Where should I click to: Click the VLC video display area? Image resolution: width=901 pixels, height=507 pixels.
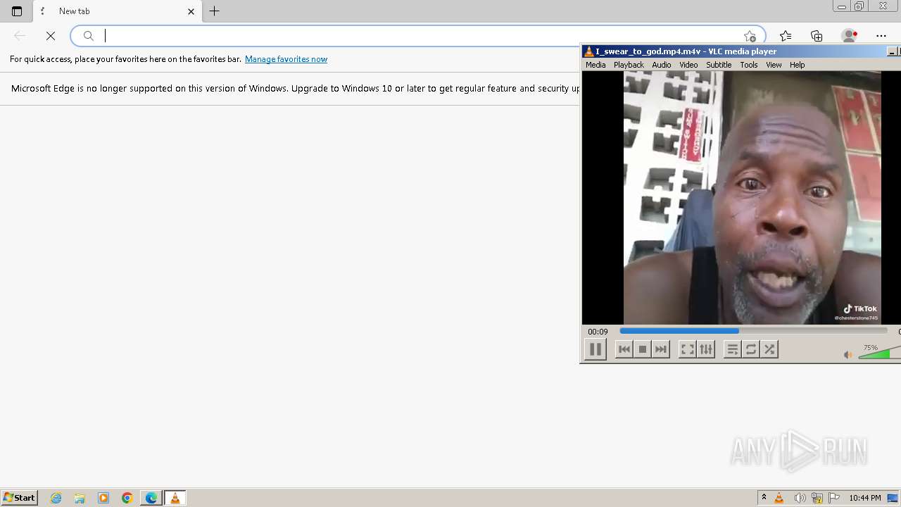point(741,198)
